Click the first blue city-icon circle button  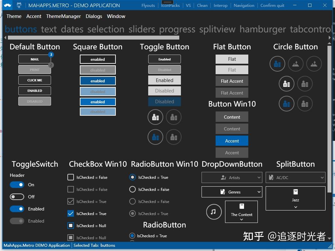tap(277, 64)
